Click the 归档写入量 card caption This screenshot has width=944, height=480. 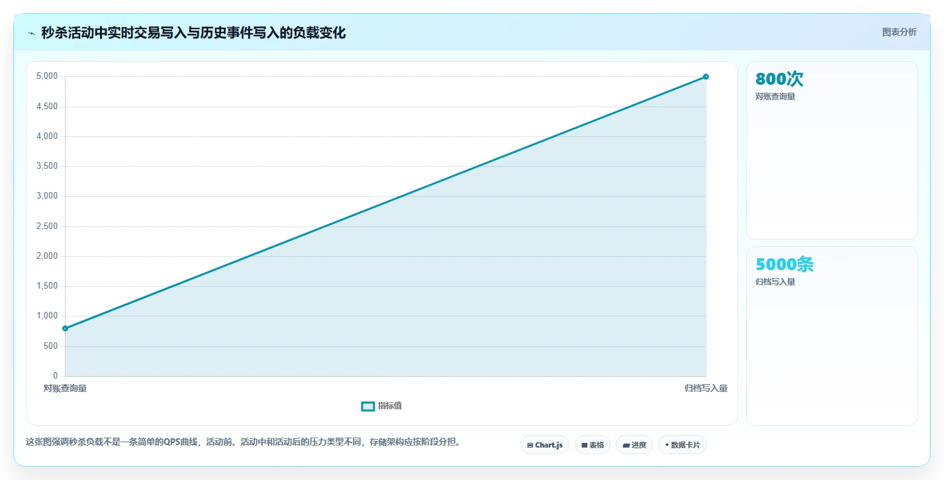[x=775, y=282]
